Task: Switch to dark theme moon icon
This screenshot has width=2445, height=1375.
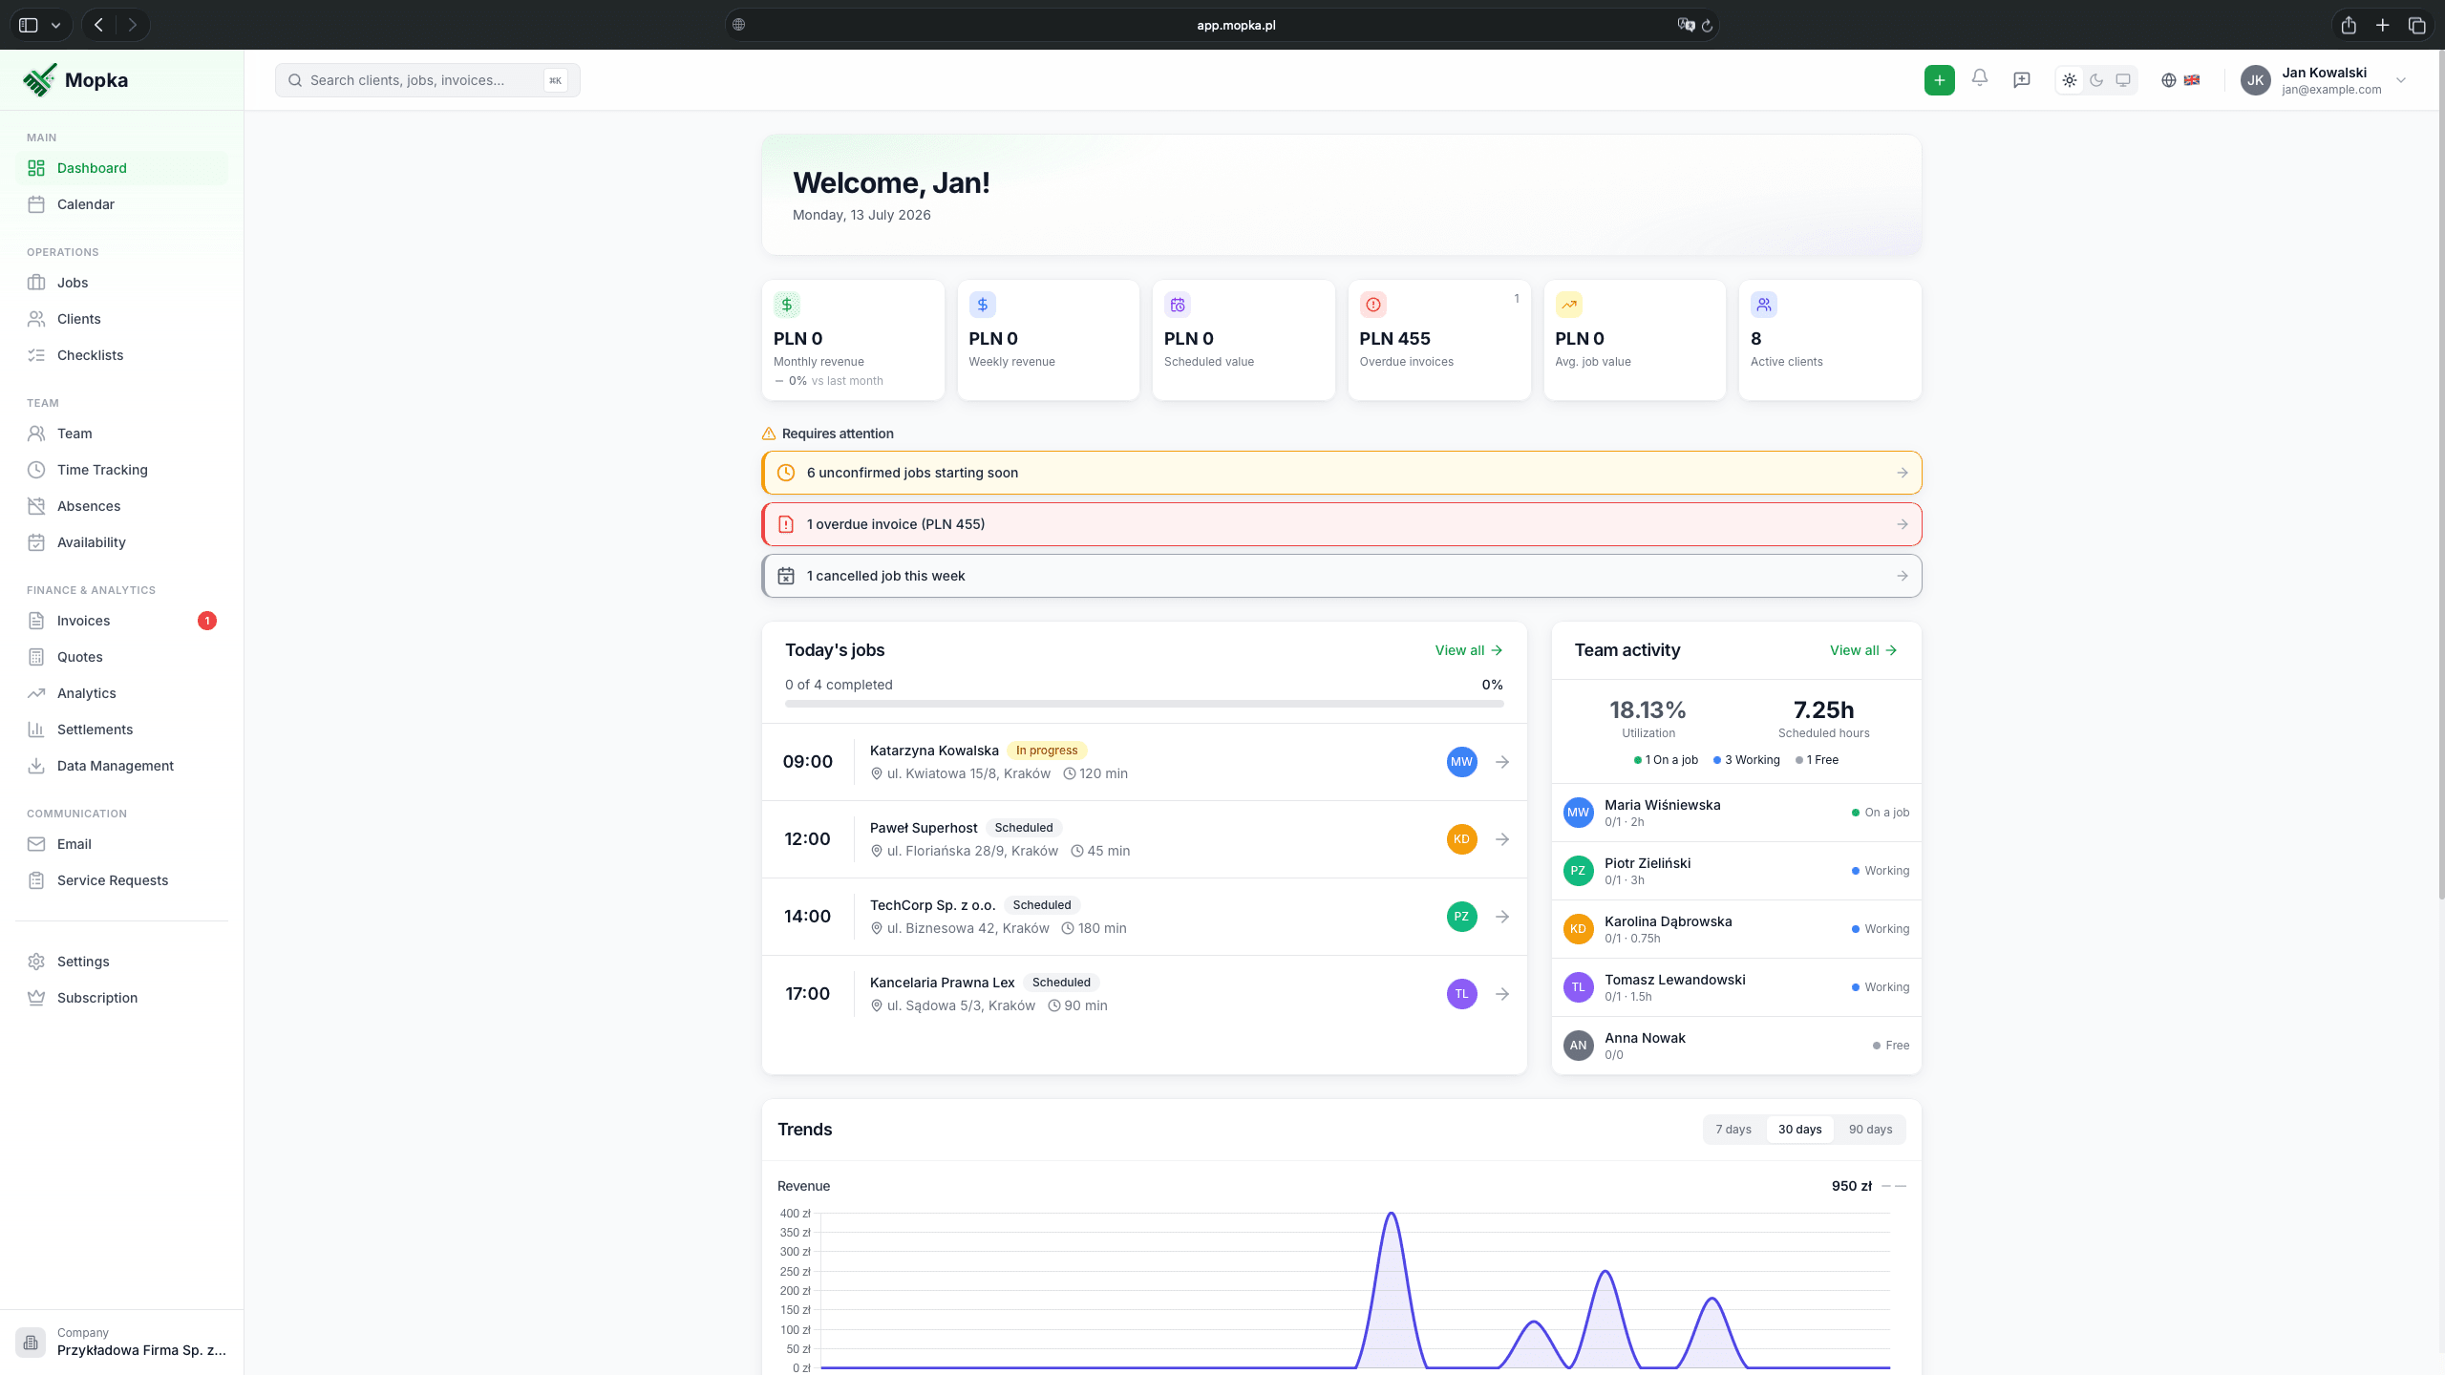Action: 2096,80
